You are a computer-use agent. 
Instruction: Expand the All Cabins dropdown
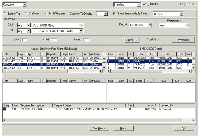pos(182,14)
